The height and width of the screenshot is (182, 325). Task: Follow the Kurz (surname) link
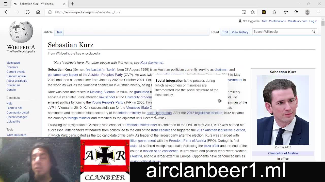[x=152, y=63]
